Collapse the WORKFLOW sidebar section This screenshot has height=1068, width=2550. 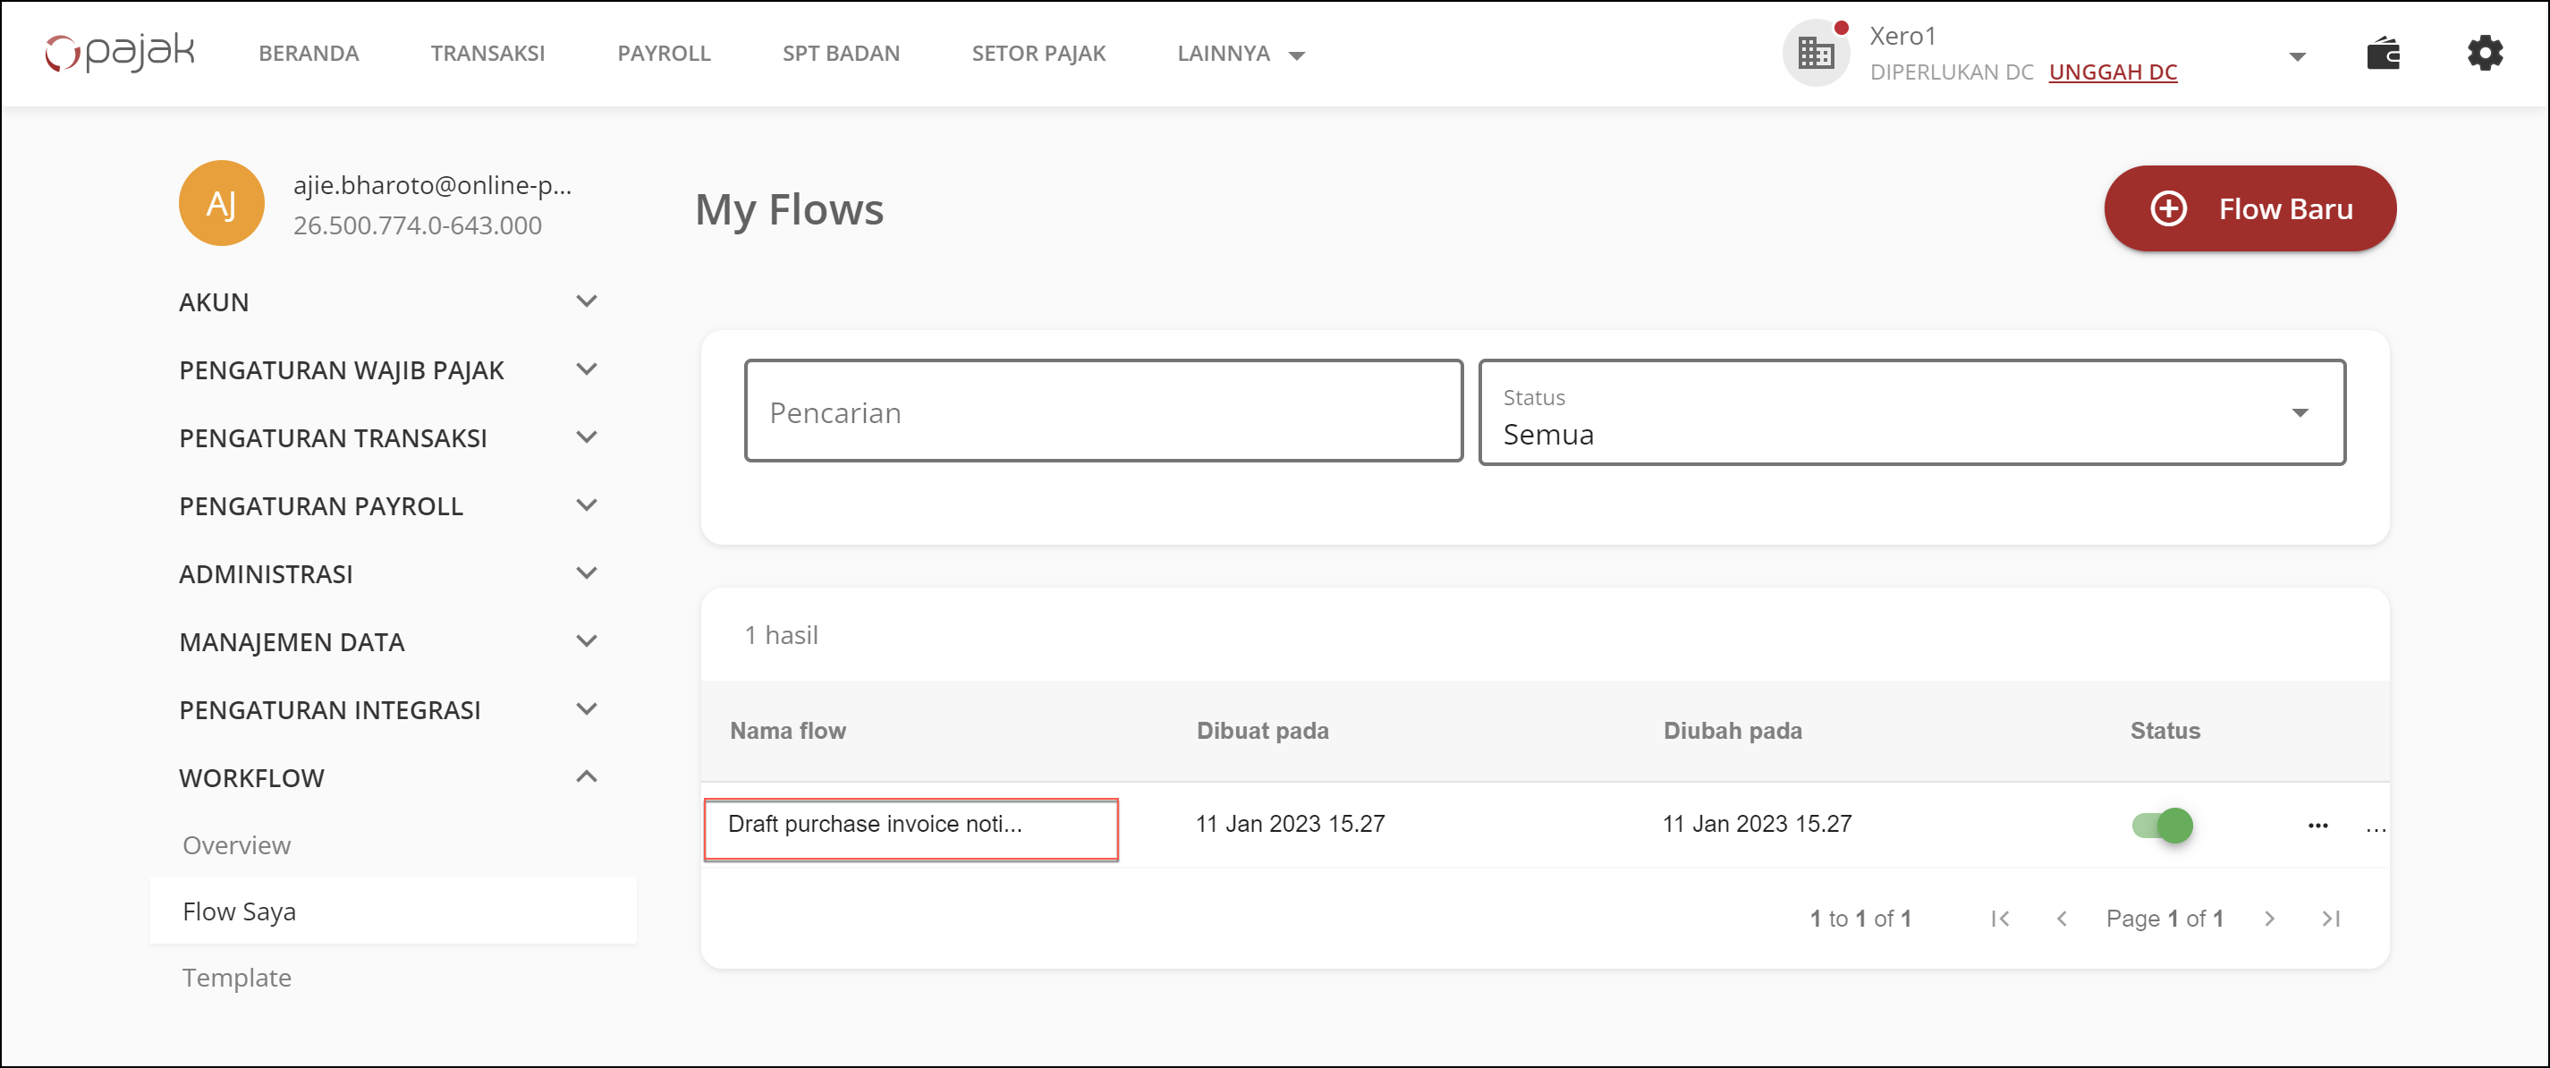(x=586, y=777)
